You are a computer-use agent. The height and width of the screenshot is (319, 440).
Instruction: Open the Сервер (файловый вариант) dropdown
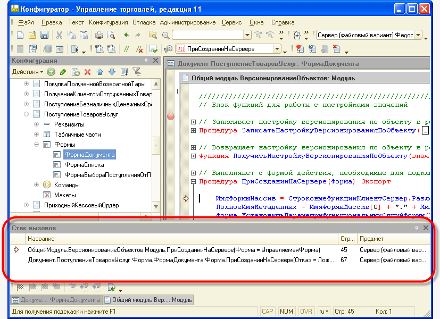pyautogui.click(x=418, y=35)
